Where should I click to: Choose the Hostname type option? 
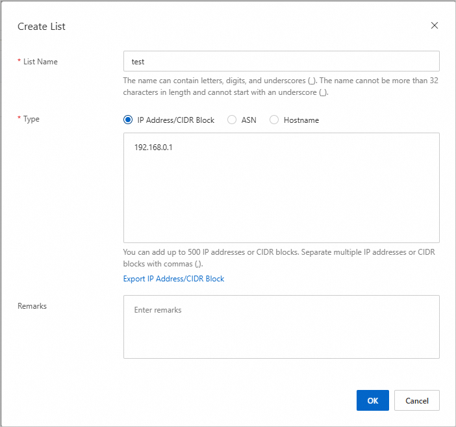click(x=274, y=120)
